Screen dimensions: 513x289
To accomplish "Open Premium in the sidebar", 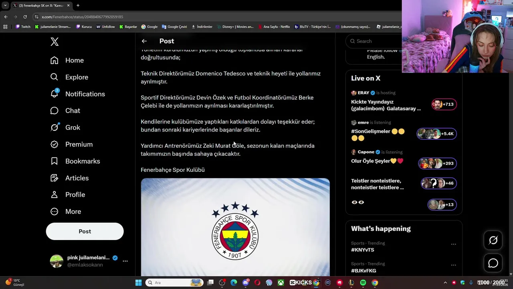I will [71, 144].
